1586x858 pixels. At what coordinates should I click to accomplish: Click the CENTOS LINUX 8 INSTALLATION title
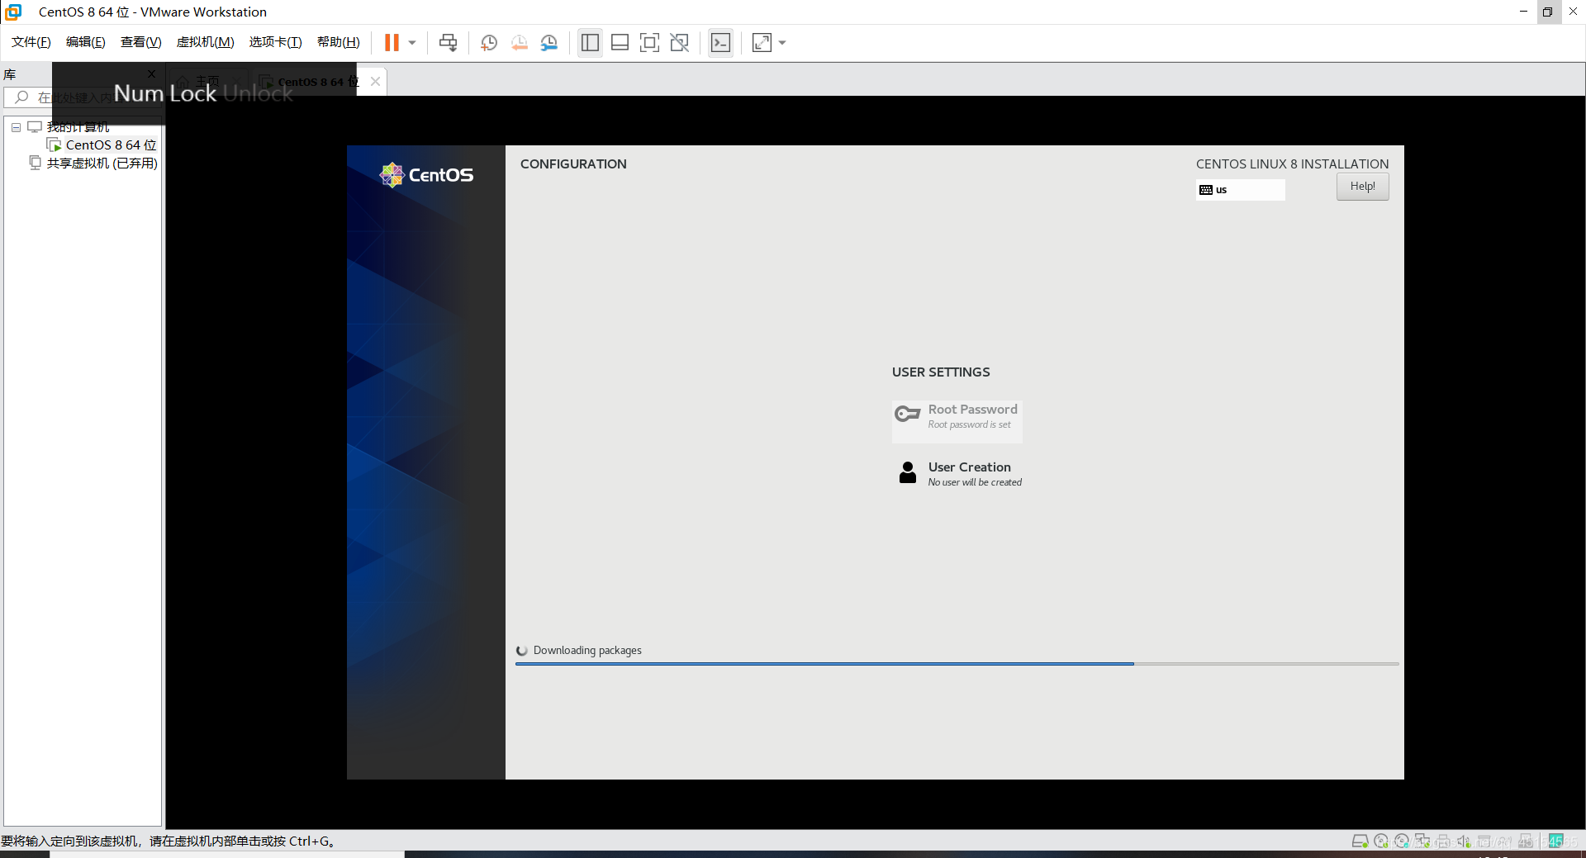1292,164
